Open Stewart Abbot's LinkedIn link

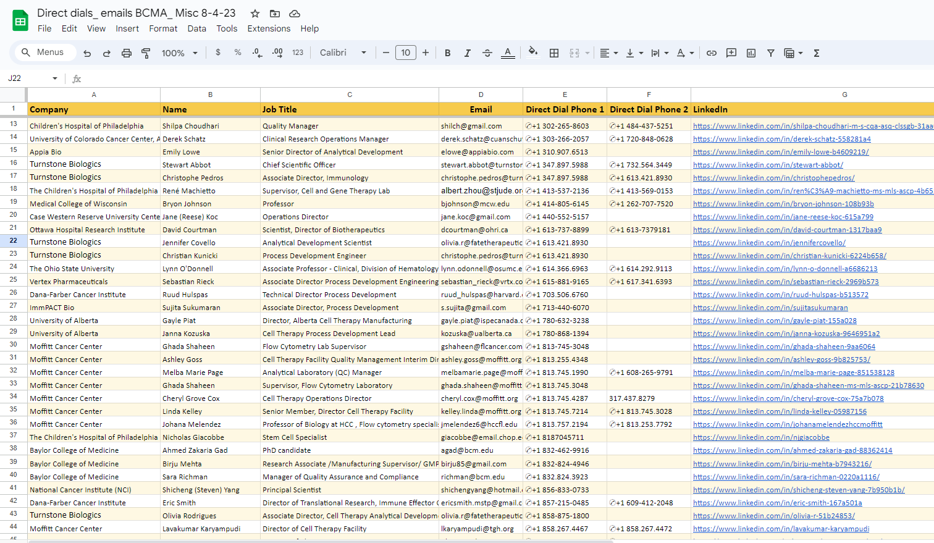pos(768,165)
